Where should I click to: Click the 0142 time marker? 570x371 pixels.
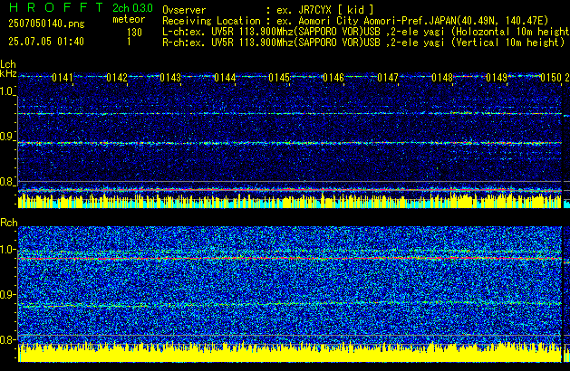[117, 78]
